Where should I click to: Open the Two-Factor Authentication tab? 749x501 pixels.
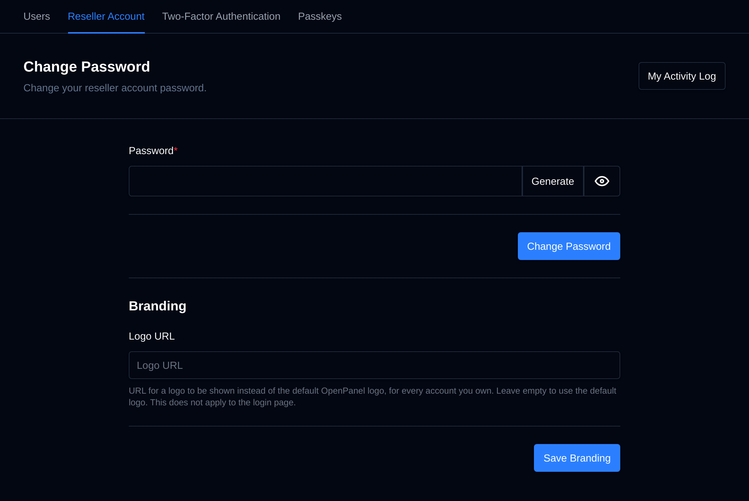[x=221, y=16]
